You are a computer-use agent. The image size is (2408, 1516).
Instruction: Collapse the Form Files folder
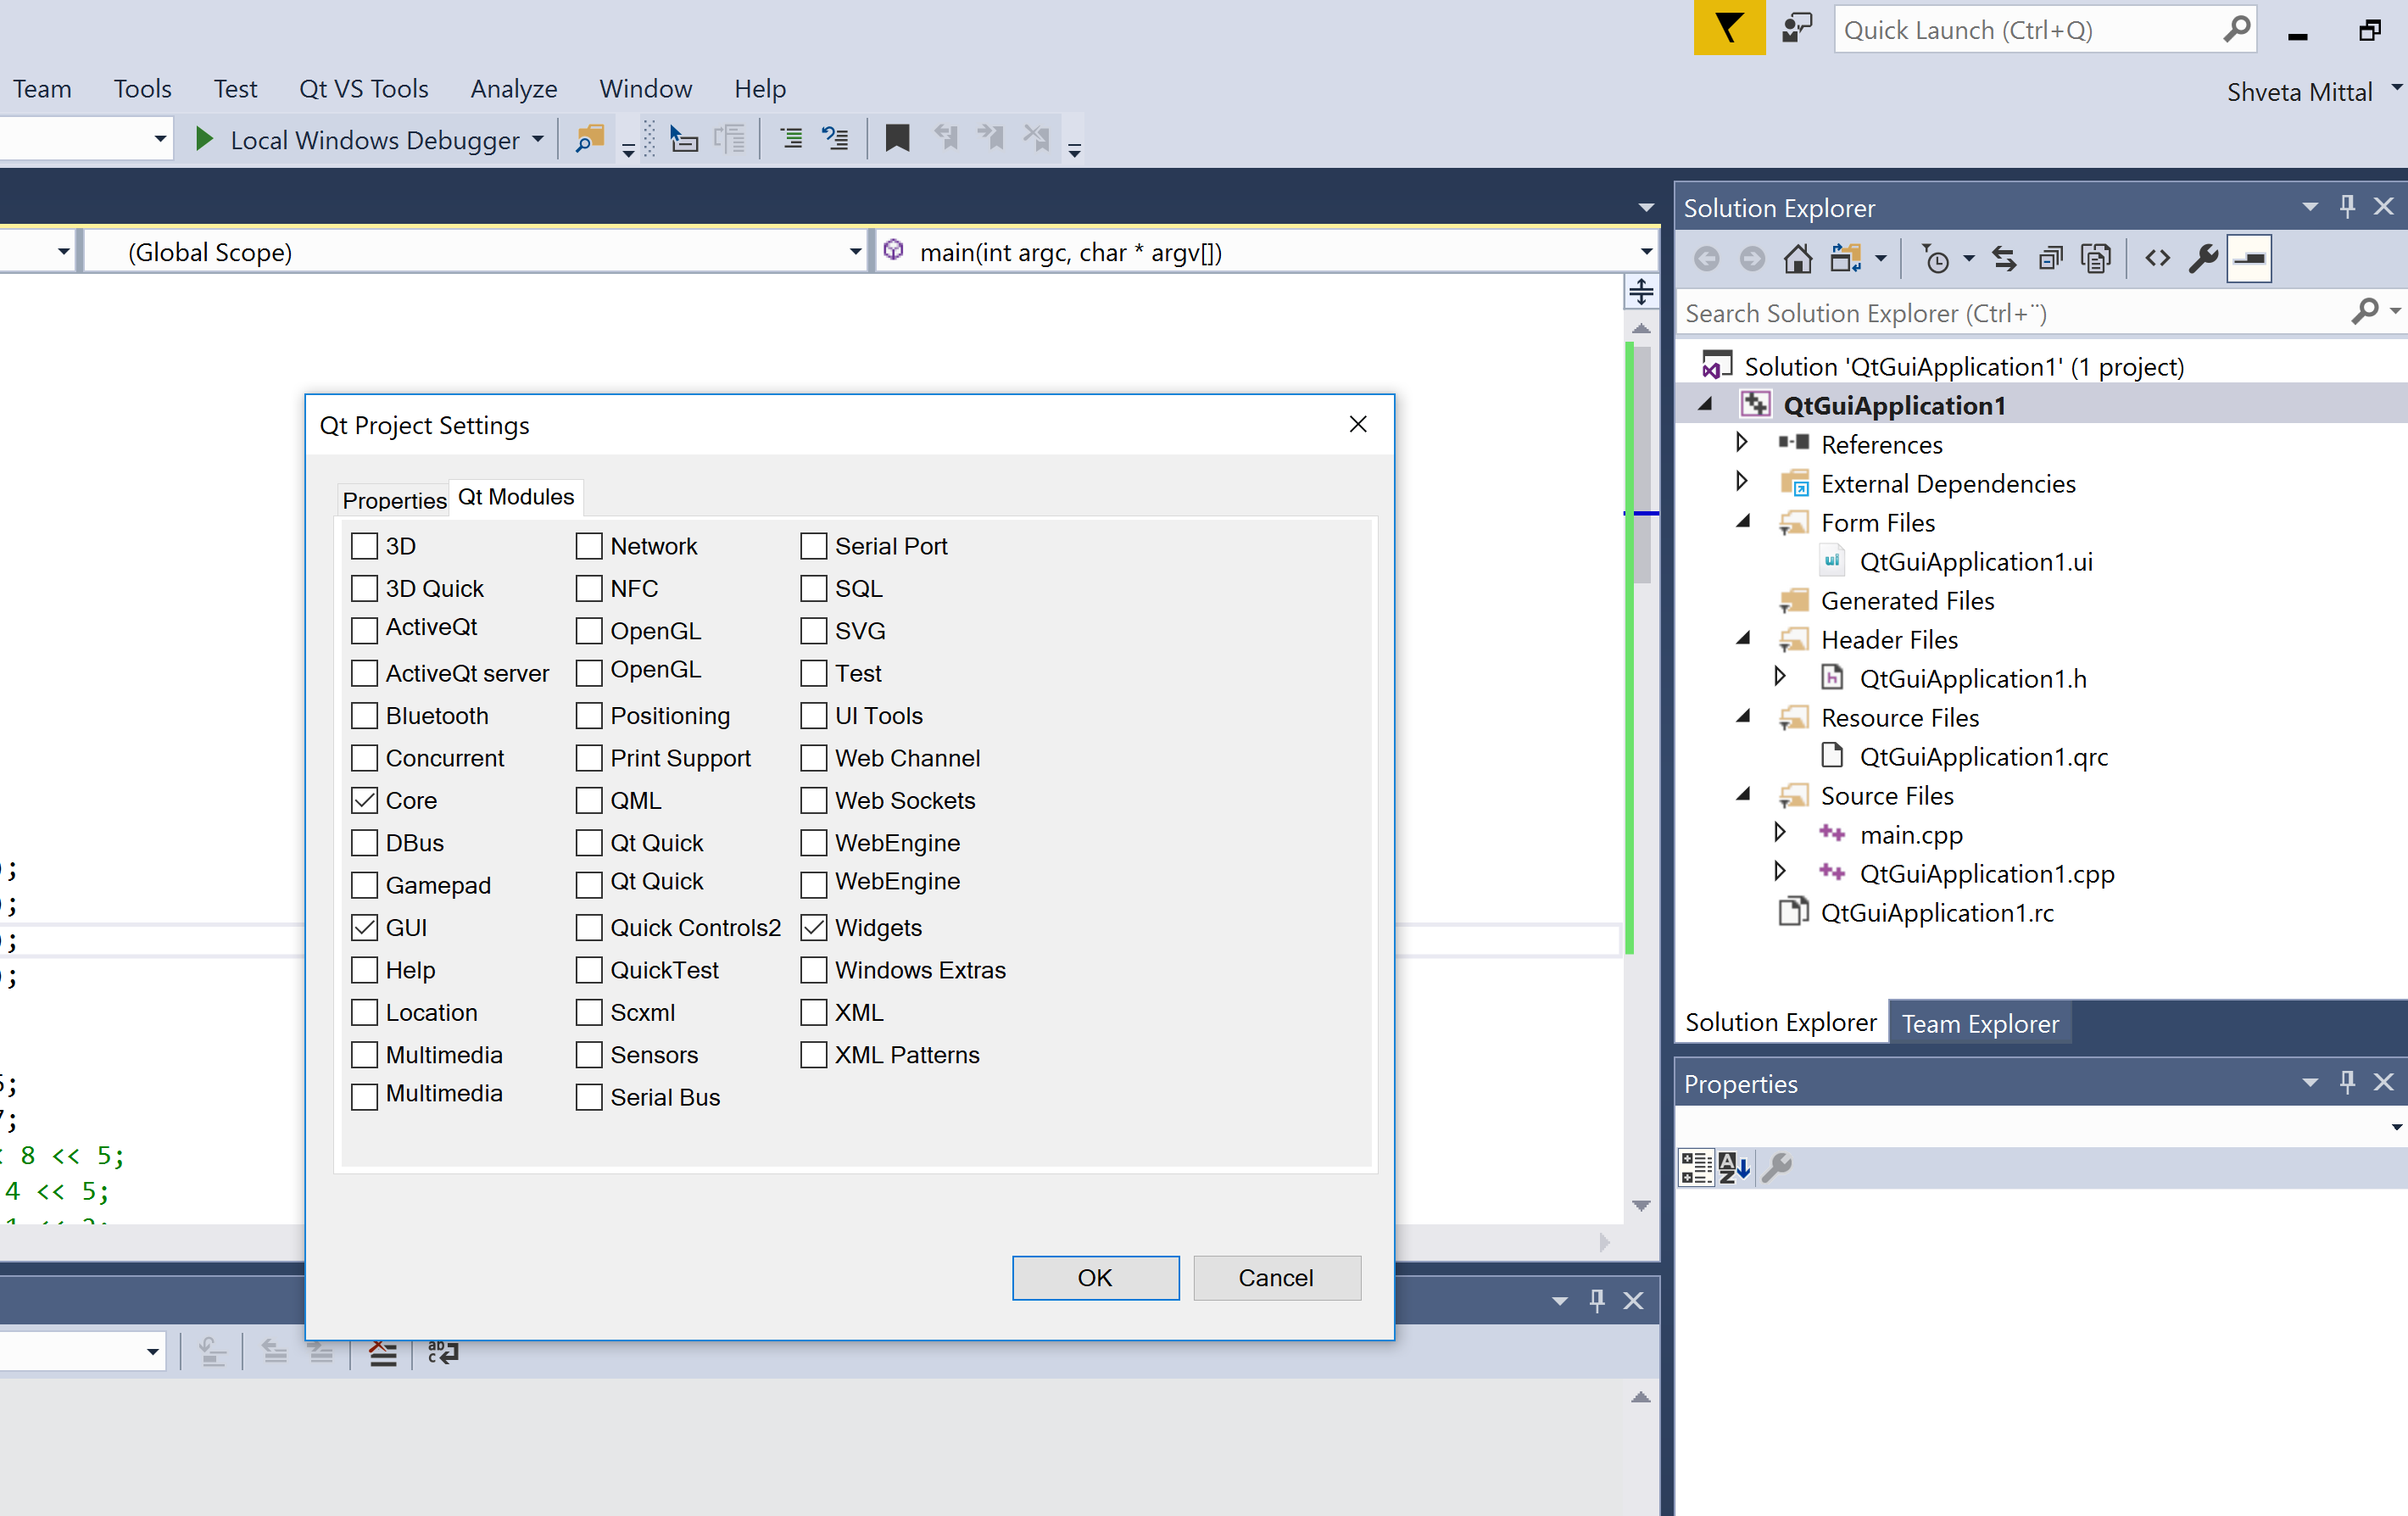(x=1742, y=522)
